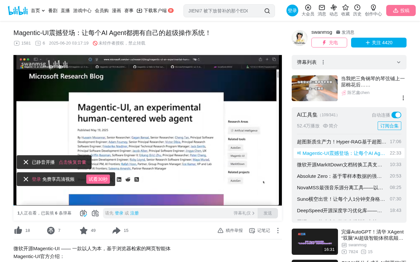Image resolution: width=420 pixels, height=262 pixels.
Task: Open more options below the video
Action: (278, 231)
